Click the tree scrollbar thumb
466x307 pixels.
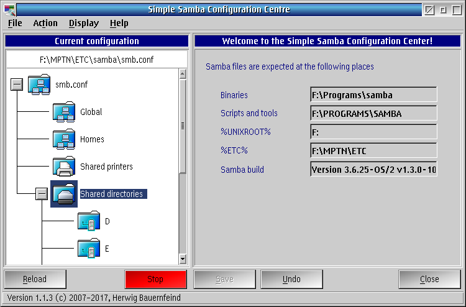tap(183, 126)
